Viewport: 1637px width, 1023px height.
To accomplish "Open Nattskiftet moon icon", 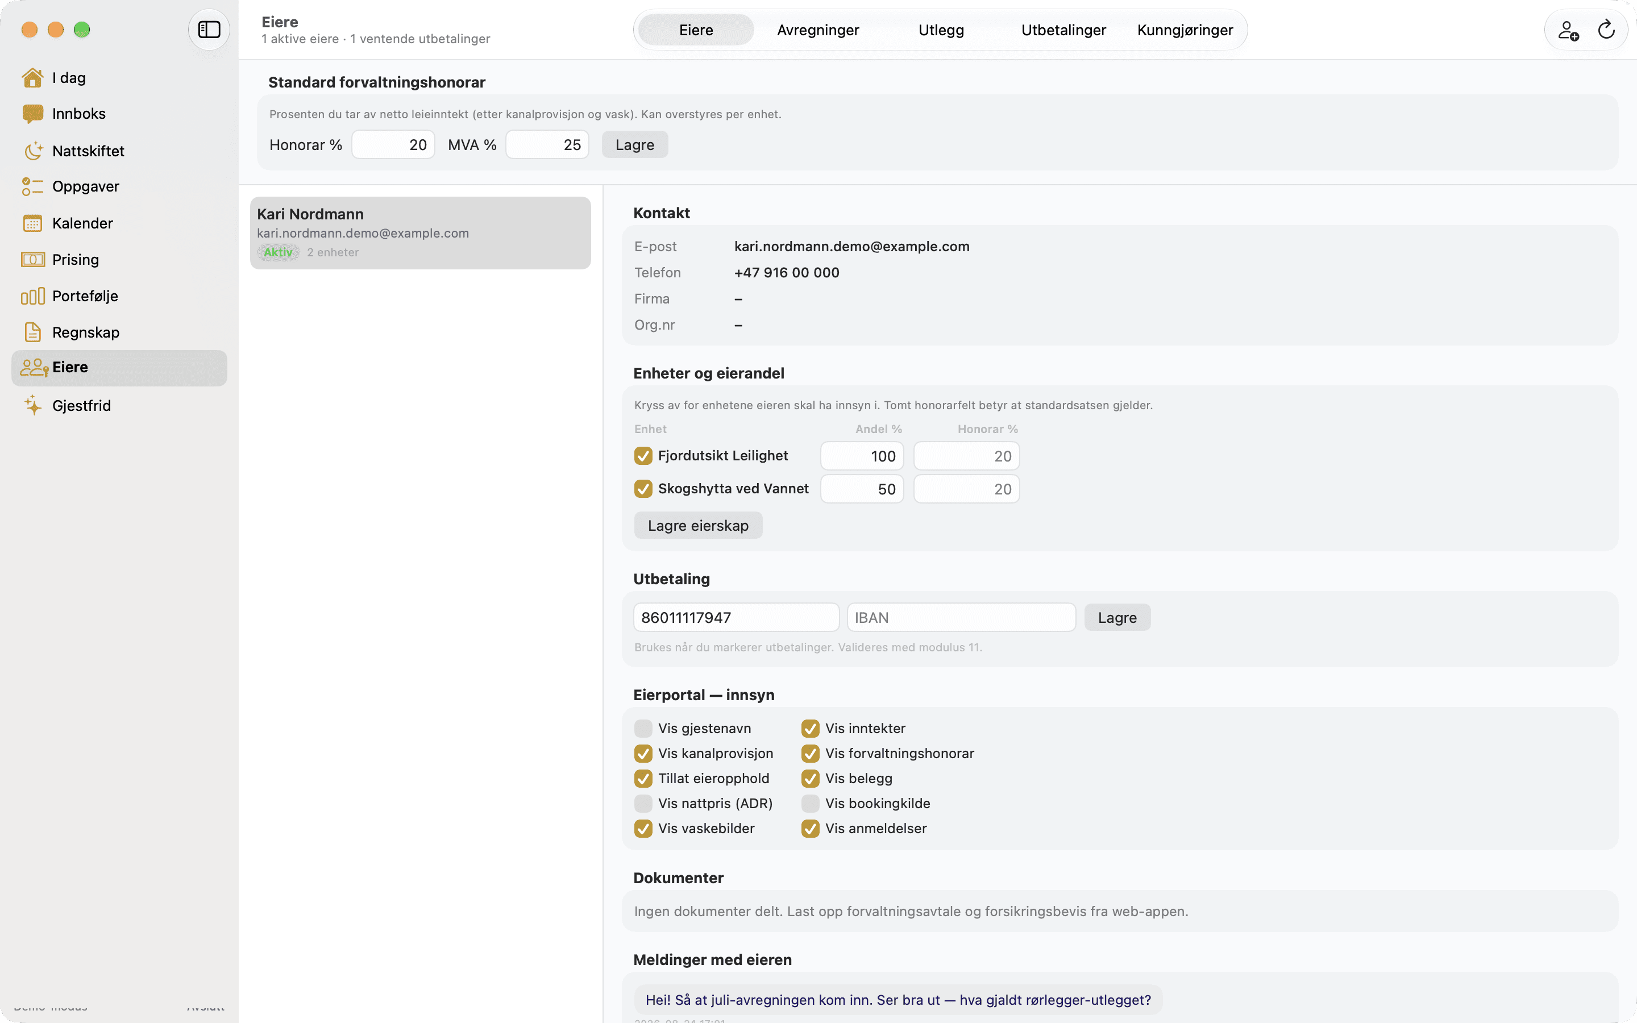I will coord(32,151).
